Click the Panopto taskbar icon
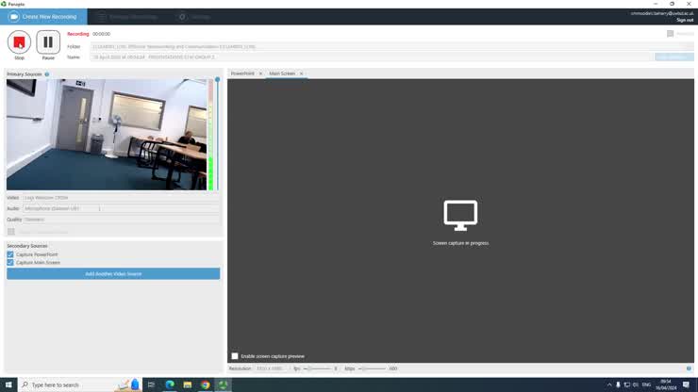The width and height of the screenshot is (698, 392). 223,384
